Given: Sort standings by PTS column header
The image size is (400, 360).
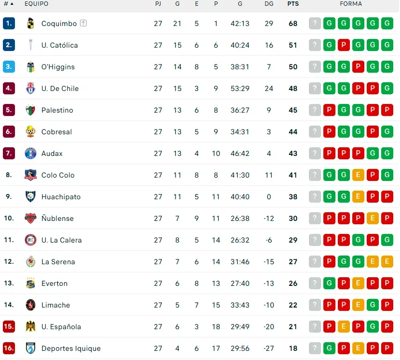Looking at the screenshot, I should pyautogui.click(x=293, y=4).
